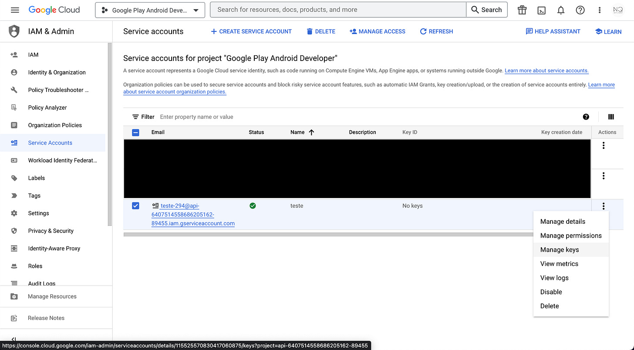Click the Identity-Aware Proxy sidebar icon
Screen dimensions: 634x350
coord(14,249)
